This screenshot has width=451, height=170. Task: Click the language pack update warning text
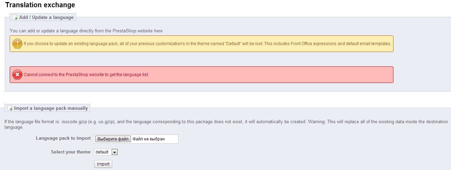207,44
